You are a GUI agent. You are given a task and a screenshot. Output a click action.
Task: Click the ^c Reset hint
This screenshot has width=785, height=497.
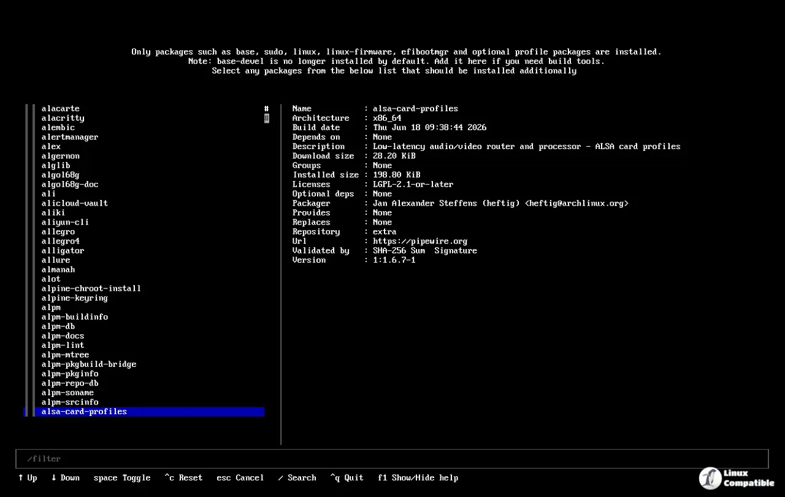pos(183,478)
